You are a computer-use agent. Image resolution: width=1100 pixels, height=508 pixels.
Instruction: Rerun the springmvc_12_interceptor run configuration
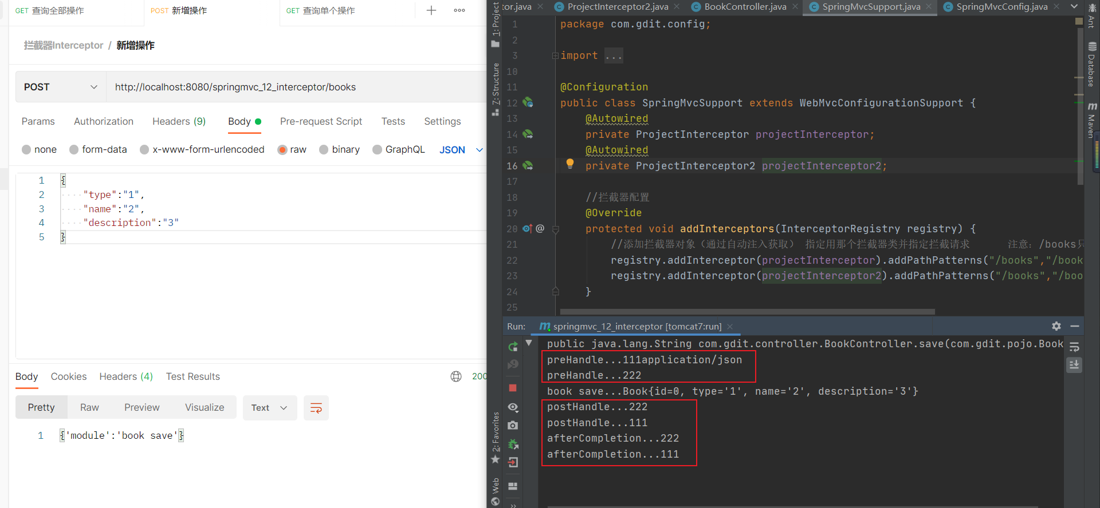click(513, 347)
